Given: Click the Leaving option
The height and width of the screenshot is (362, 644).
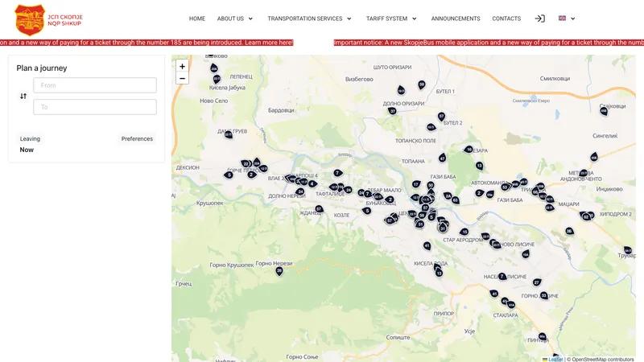Looking at the screenshot, I should 30,138.
